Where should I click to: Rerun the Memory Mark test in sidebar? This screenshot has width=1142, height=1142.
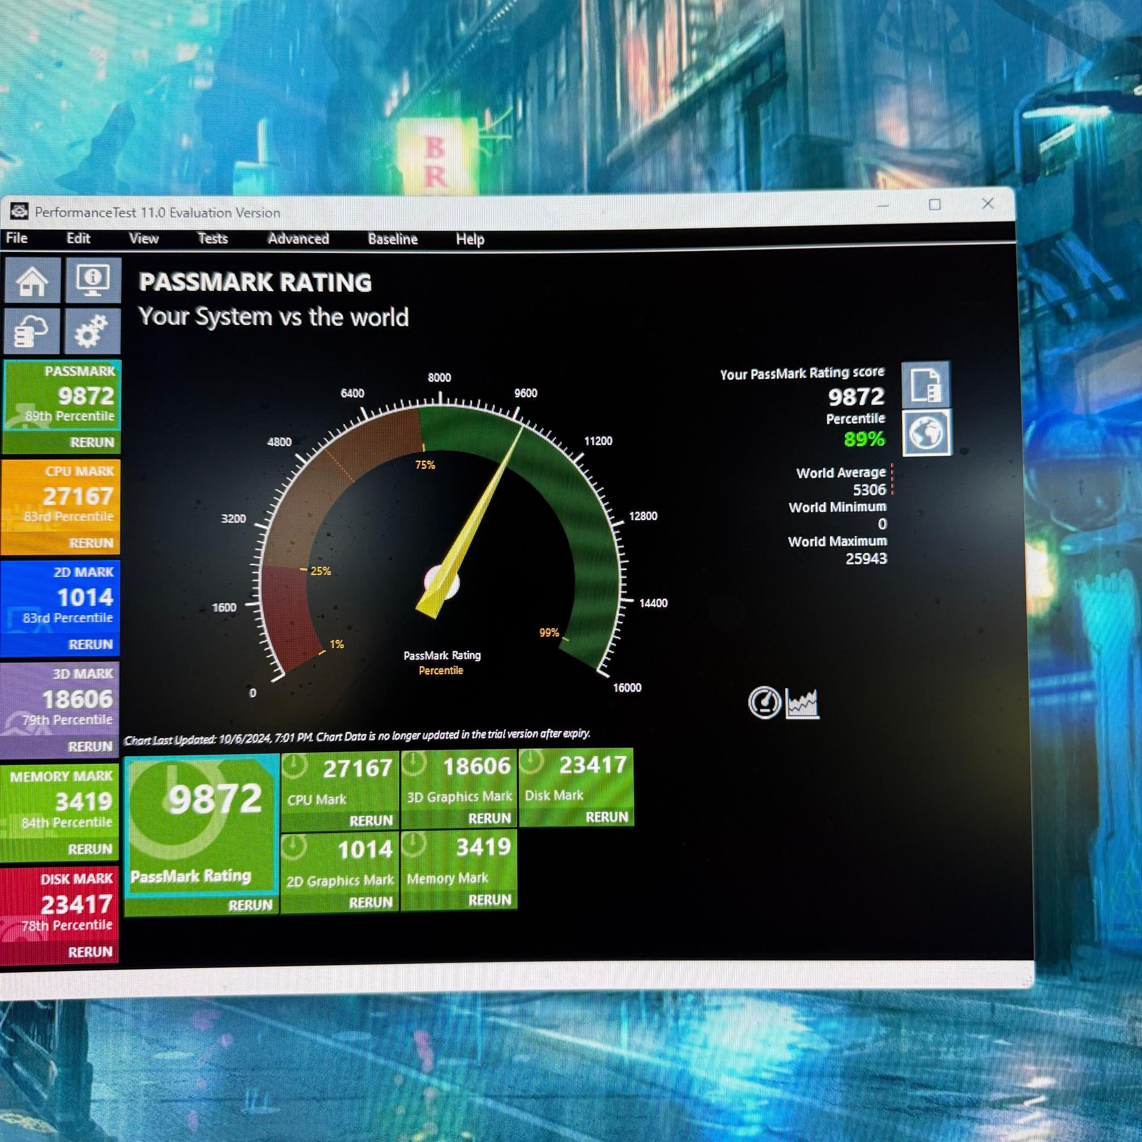pyautogui.click(x=90, y=849)
